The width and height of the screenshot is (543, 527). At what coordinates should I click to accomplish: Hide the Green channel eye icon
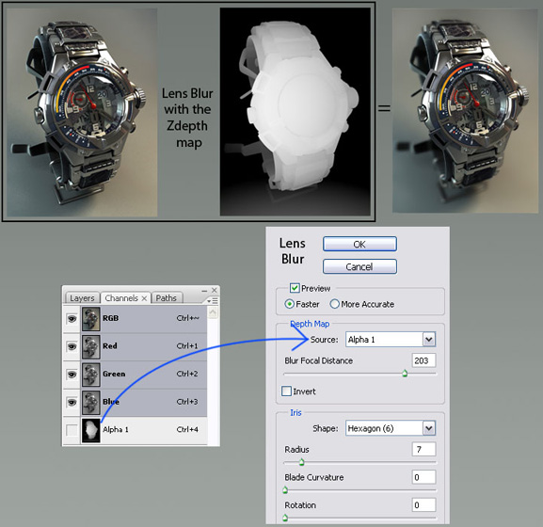point(72,375)
